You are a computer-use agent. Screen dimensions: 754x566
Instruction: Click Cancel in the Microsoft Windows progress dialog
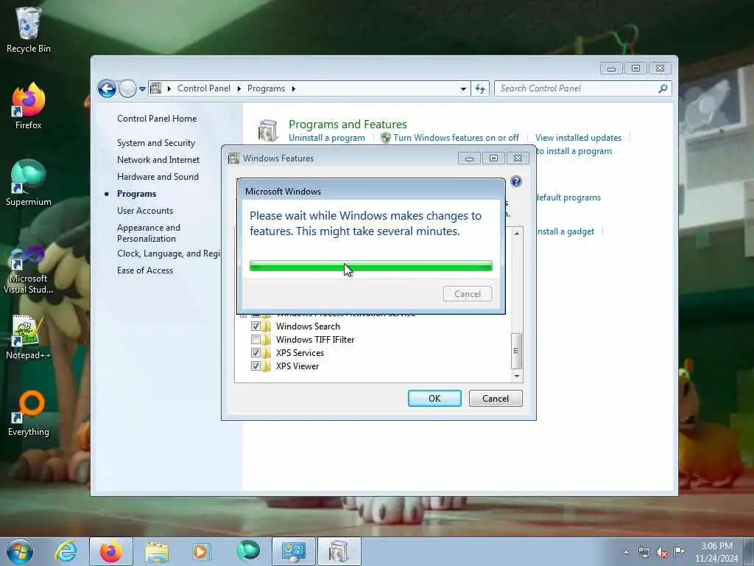468,294
